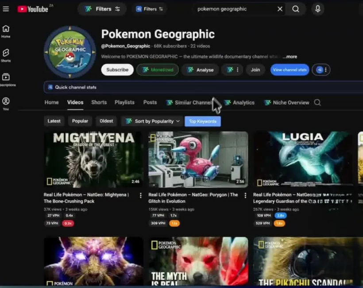Click the vidIQ icon next to Similar Channels
This screenshot has width=363, height=288.
(x=170, y=102)
